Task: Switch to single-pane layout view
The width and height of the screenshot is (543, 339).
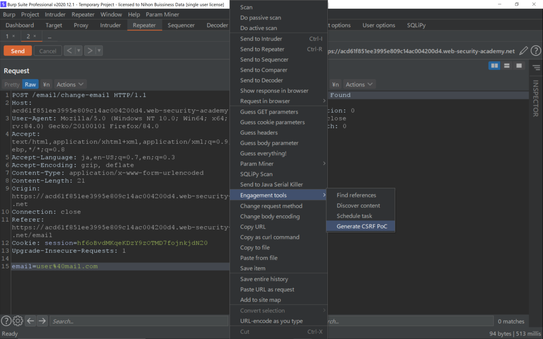Action: coord(519,66)
